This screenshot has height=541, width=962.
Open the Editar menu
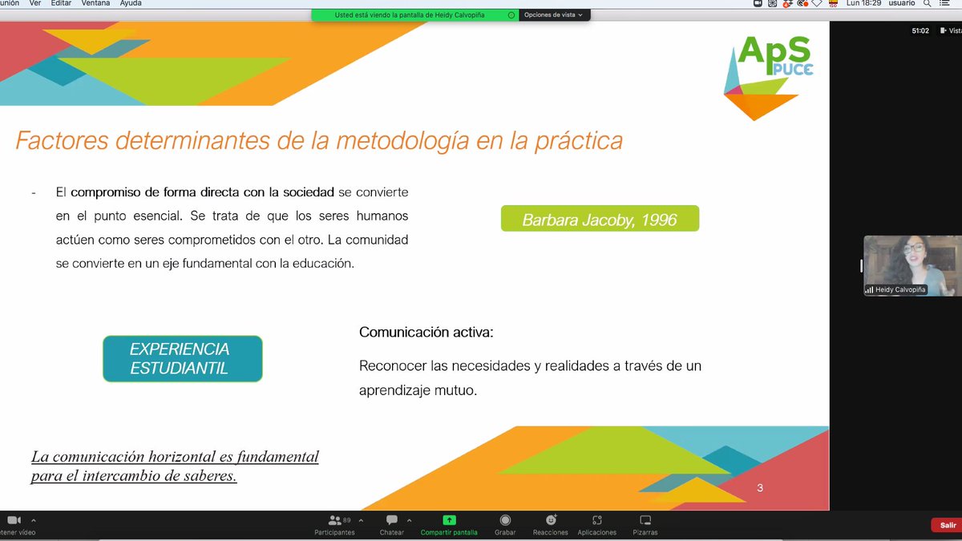[x=61, y=3]
